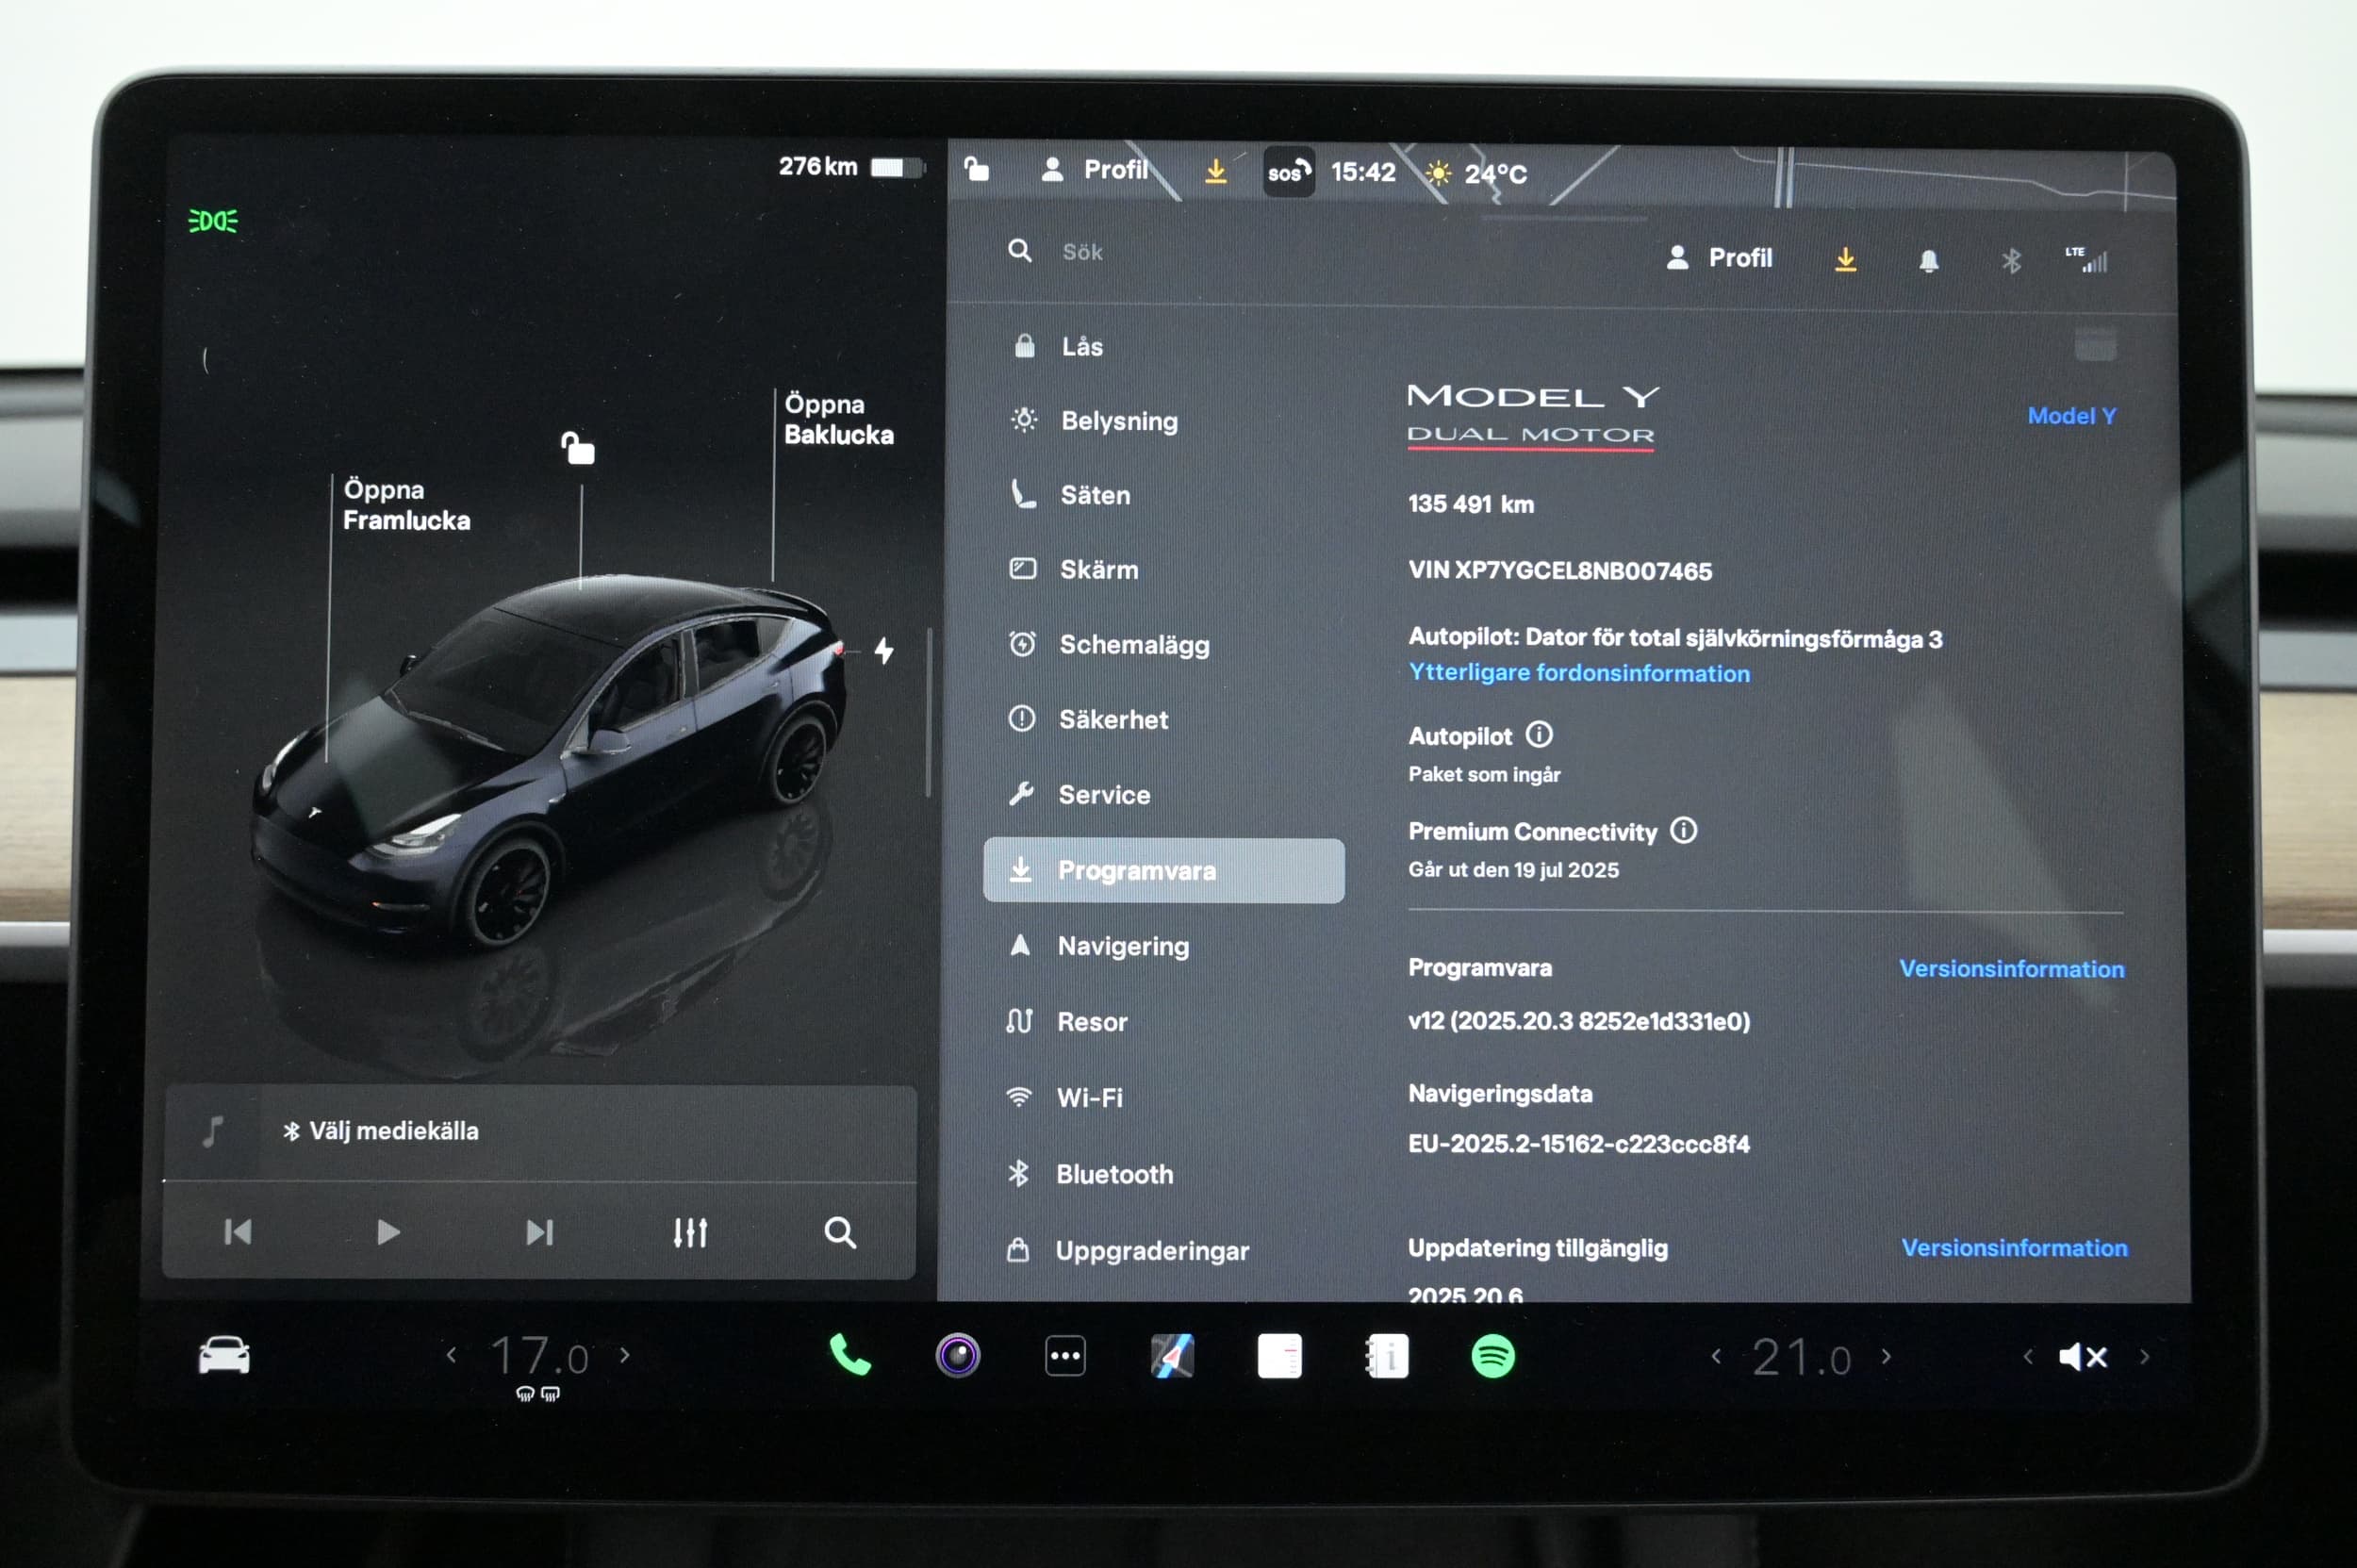
Task: Open Autopilot info circle icon
Action: [x=1539, y=735]
